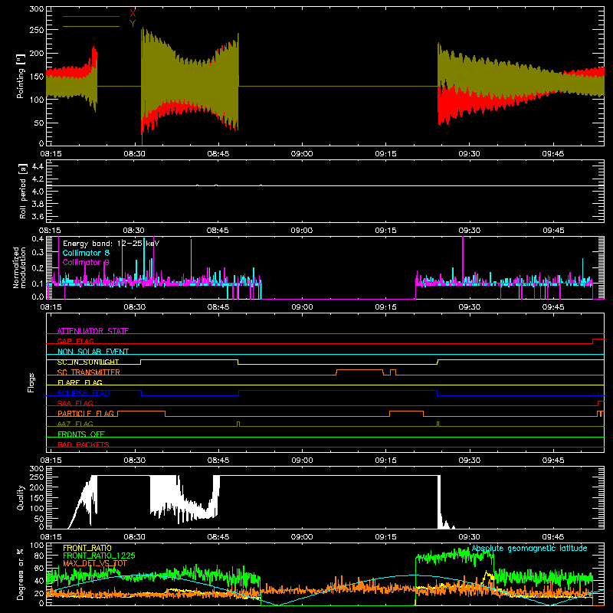Screen dimensions: 613x613
Task: Click the 80 y-axis value of bottom plot
Action: point(39,556)
